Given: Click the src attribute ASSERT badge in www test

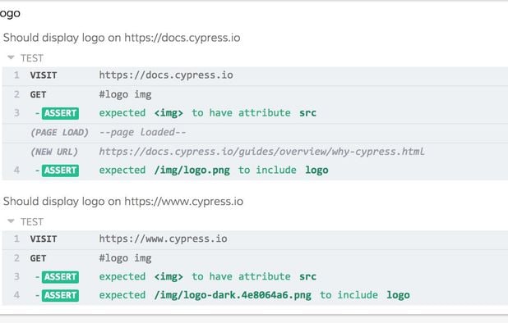Looking at the screenshot, I should [x=60, y=277].
